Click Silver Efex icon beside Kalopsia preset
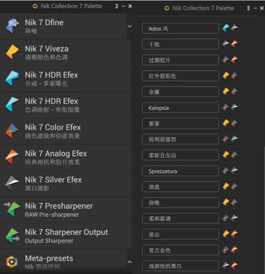Viewport: 265px width, 274px height. (x=234, y=107)
